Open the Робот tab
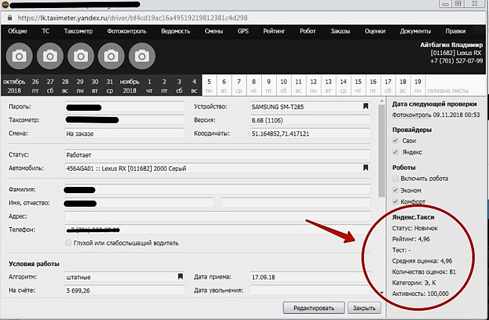 click(308, 31)
